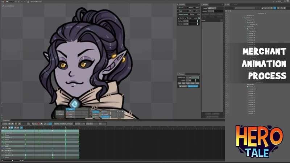This screenshot has width=290, height=163.
Task: Open the Weights panel tab
Action: [205, 5]
